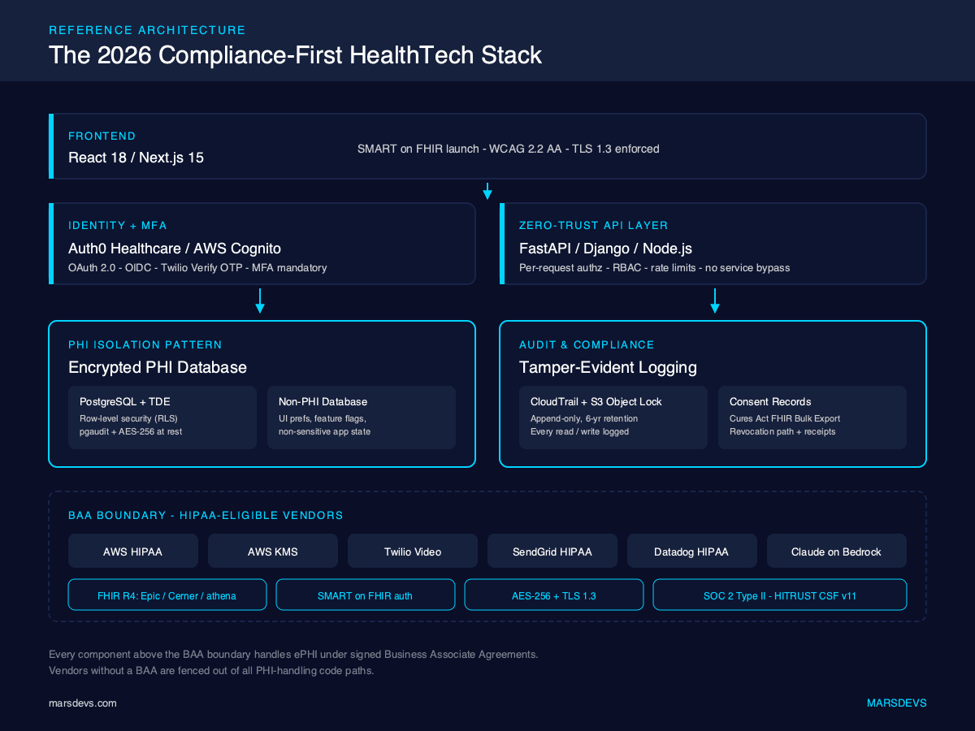Select the SMART on FHIR auth tag
Viewport: 975px width, 731px height.
(366, 595)
